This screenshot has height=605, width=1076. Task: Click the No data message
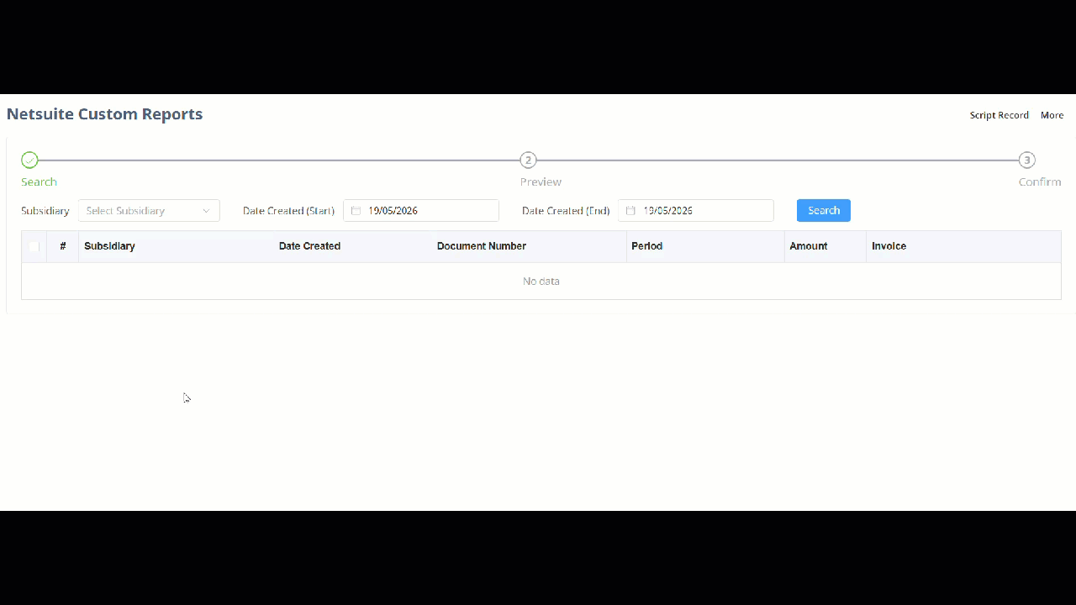point(541,281)
